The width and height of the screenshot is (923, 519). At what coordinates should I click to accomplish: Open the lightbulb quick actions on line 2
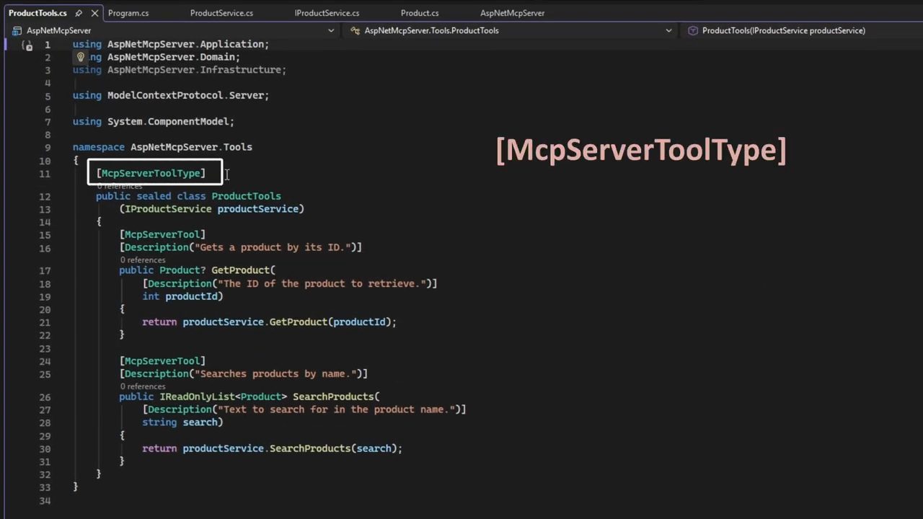click(81, 57)
